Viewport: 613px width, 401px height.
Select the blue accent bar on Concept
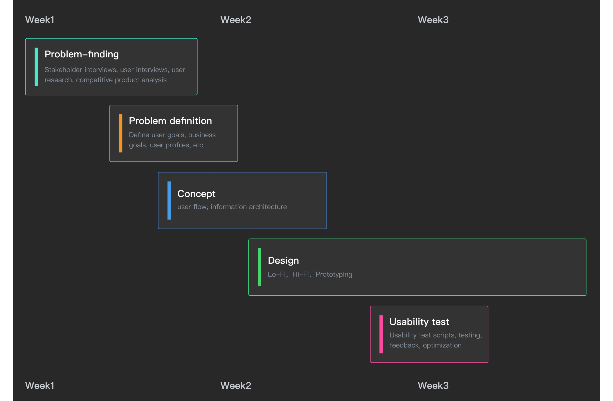pyautogui.click(x=169, y=200)
